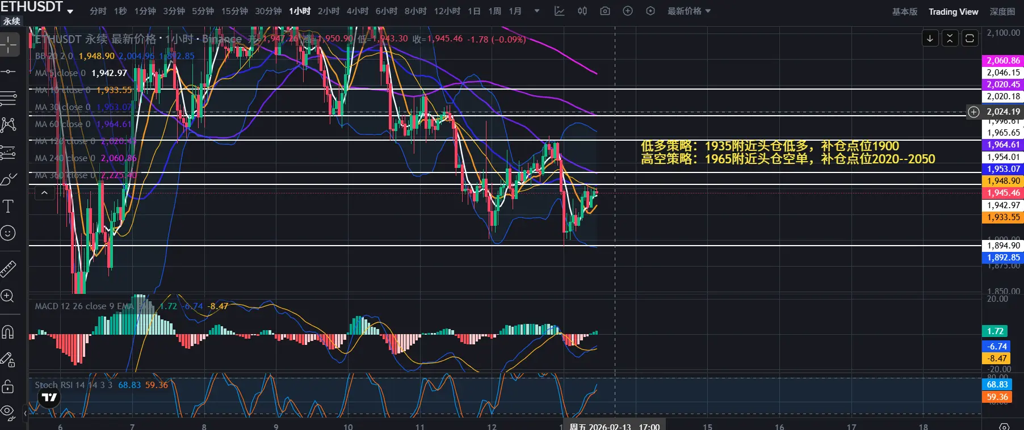The height and width of the screenshot is (430, 1024).
Task: Collapse the indicator legend list
Action: pos(44,193)
